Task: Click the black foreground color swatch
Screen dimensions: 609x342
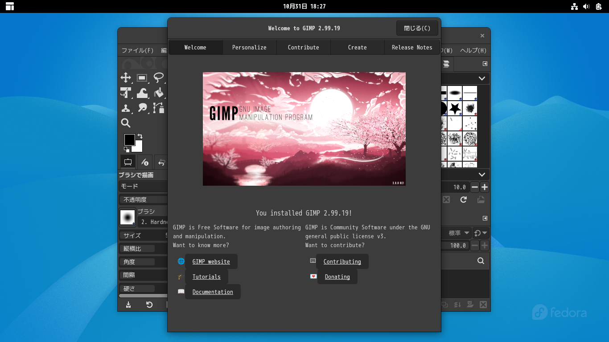Action: [129, 139]
